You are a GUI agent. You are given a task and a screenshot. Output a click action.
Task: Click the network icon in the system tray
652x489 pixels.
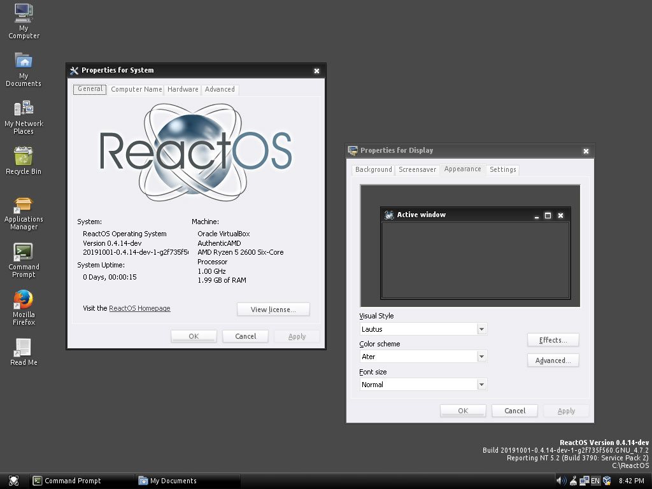click(x=584, y=481)
